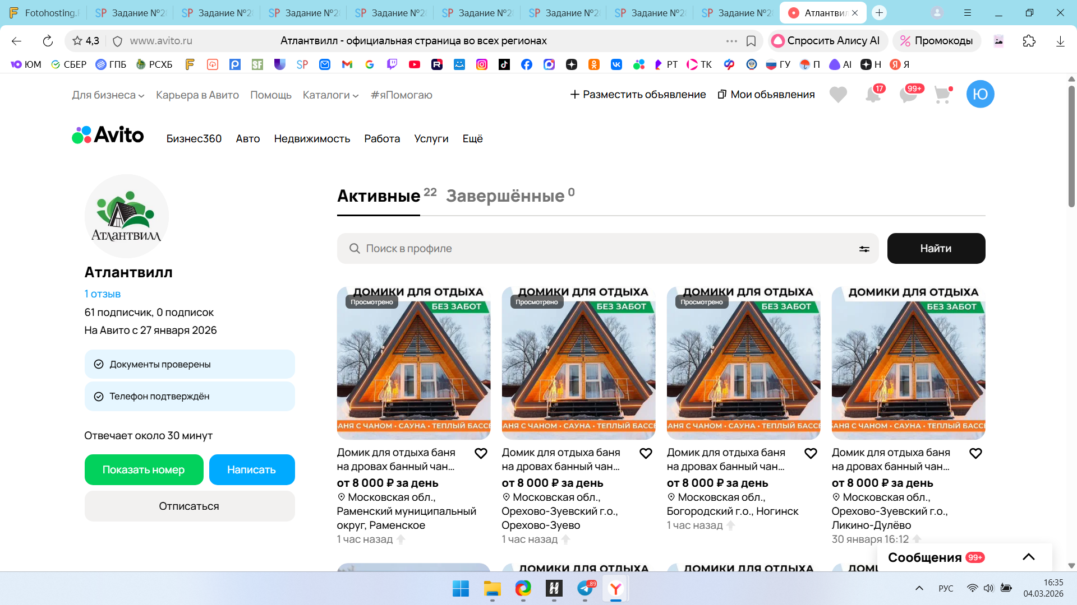The height and width of the screenshot is (605, 1077).
Task: Favorite the Ликино-Дулёво listing with heart
Action: [x=975, y=453]
